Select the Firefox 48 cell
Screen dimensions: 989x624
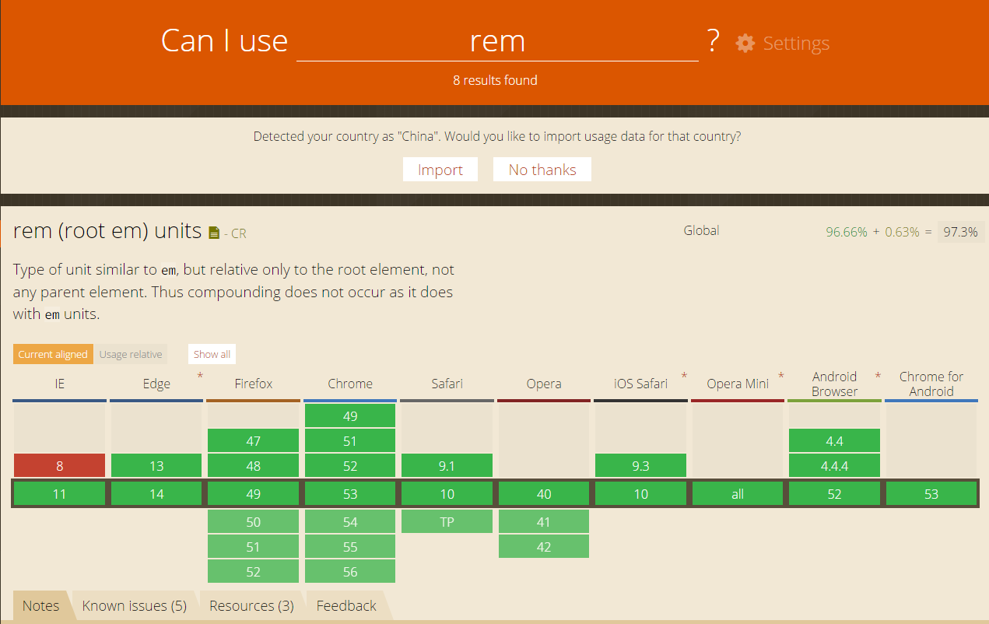click(x=253, y=466)
